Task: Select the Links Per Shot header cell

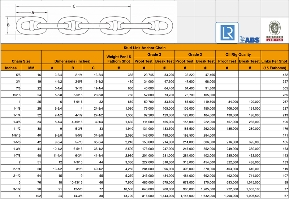Action: pyautogui.click(x=275, y=61)
